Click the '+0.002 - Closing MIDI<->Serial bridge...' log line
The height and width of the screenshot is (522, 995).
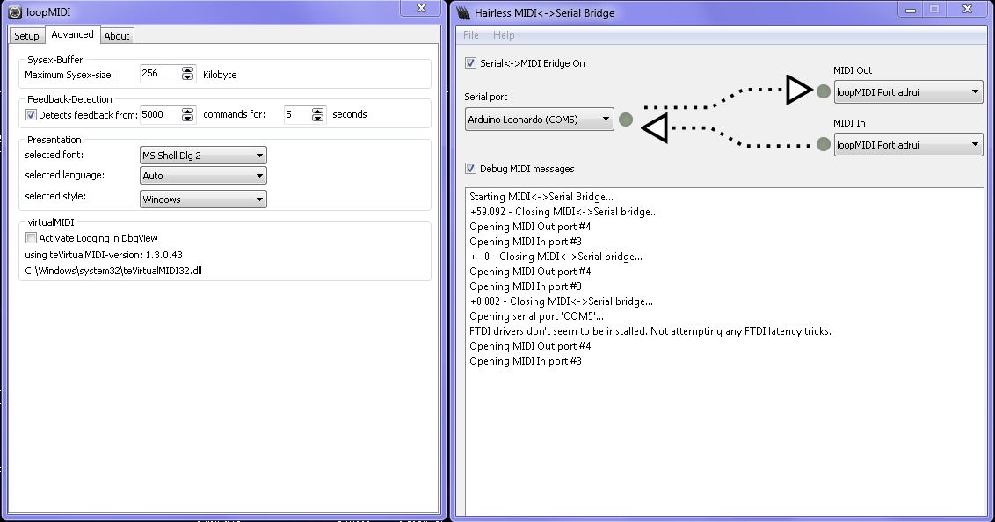(x=561, y=301)
